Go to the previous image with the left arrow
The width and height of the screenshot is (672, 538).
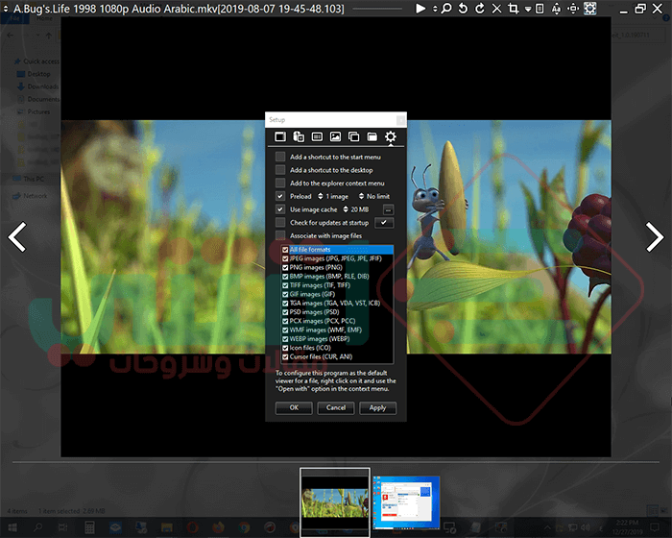[x=17, y=237]
